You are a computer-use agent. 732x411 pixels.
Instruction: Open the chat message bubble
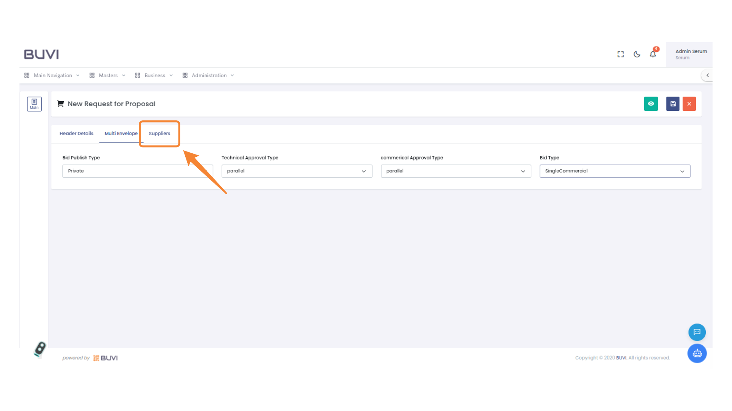pos(697,332)
